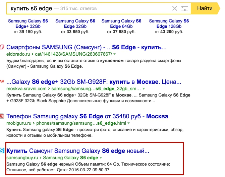
Task: Expand the arrow next to moskva.sravni.com URL
Action: (x=144, y=89)
